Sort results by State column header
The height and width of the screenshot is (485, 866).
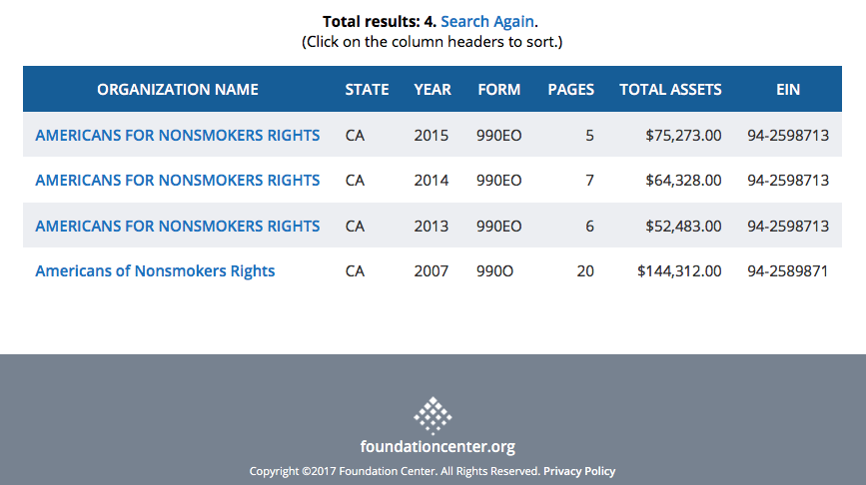[x=367, y=89]
